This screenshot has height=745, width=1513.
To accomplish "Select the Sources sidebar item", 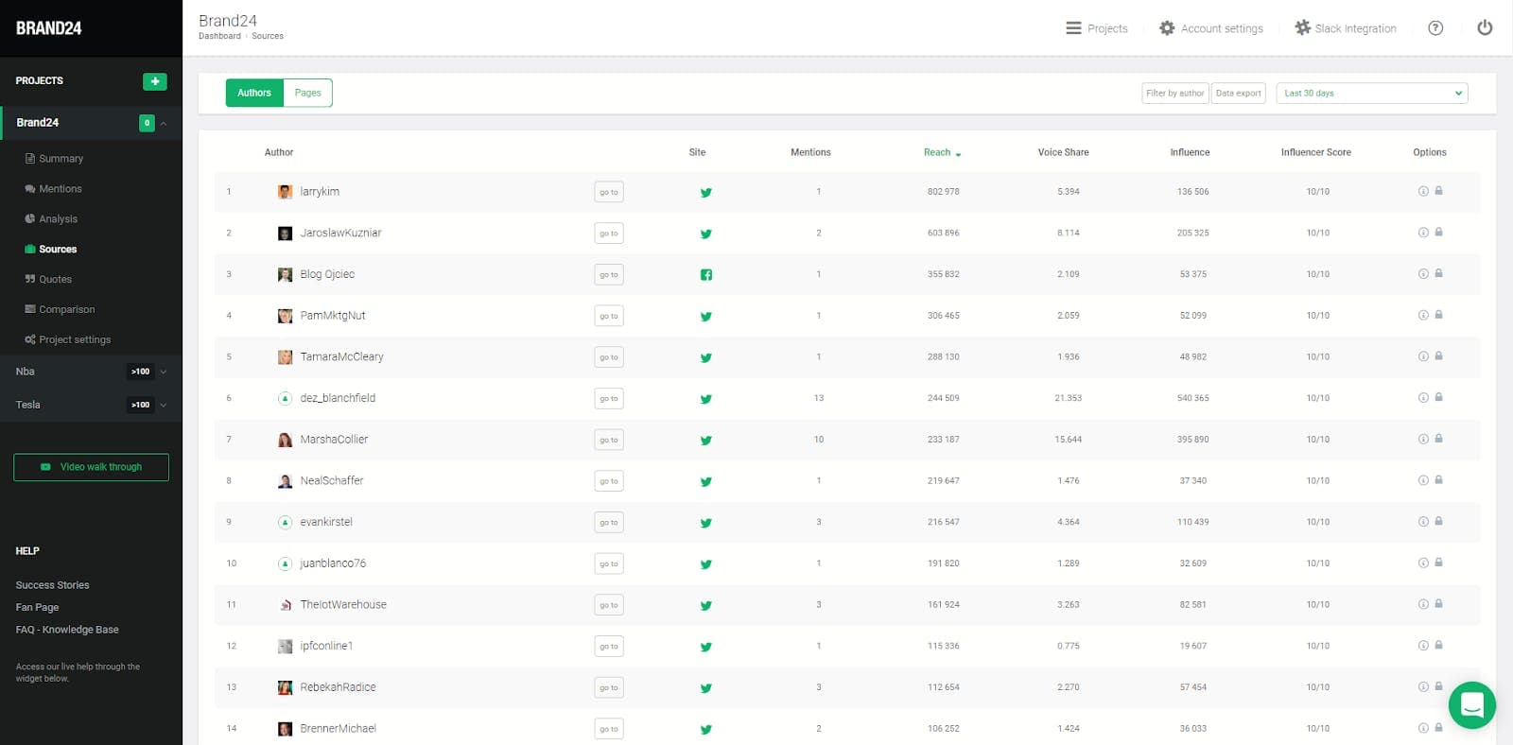I will 51,250.
